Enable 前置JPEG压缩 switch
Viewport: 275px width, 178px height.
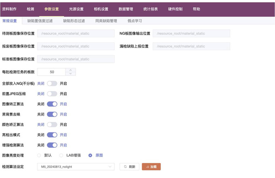tap(52, 94)
